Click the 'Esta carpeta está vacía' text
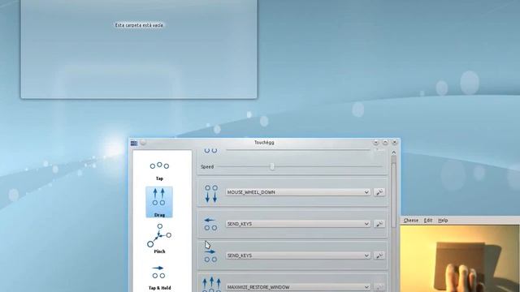The height and width of the screenshot is (292, 520). 139,25
